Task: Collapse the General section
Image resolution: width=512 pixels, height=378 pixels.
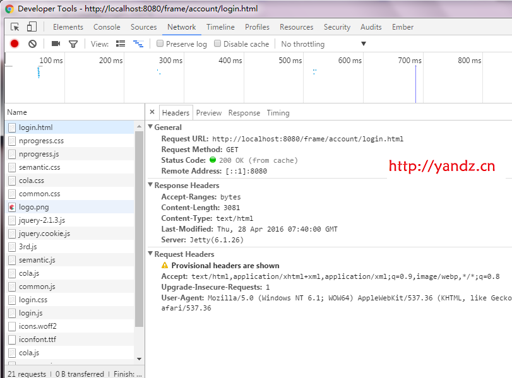Action: tap(150, 127)
